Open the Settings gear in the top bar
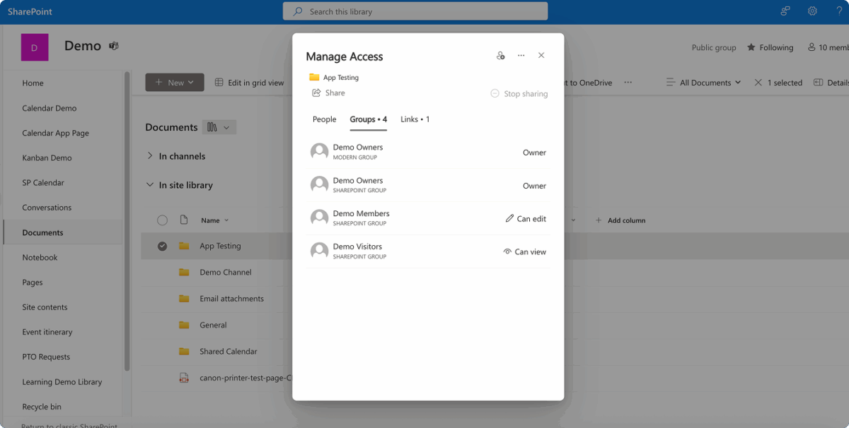 (x=812, y=11)
